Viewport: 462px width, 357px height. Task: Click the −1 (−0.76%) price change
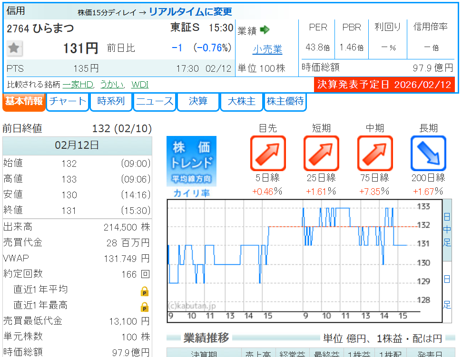pyautogui.click(x=202, y=48)
